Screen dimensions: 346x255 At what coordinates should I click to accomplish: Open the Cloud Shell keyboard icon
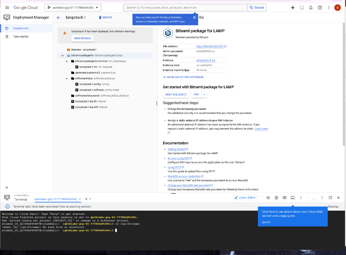pyautogui.click(x=268, y=198)
